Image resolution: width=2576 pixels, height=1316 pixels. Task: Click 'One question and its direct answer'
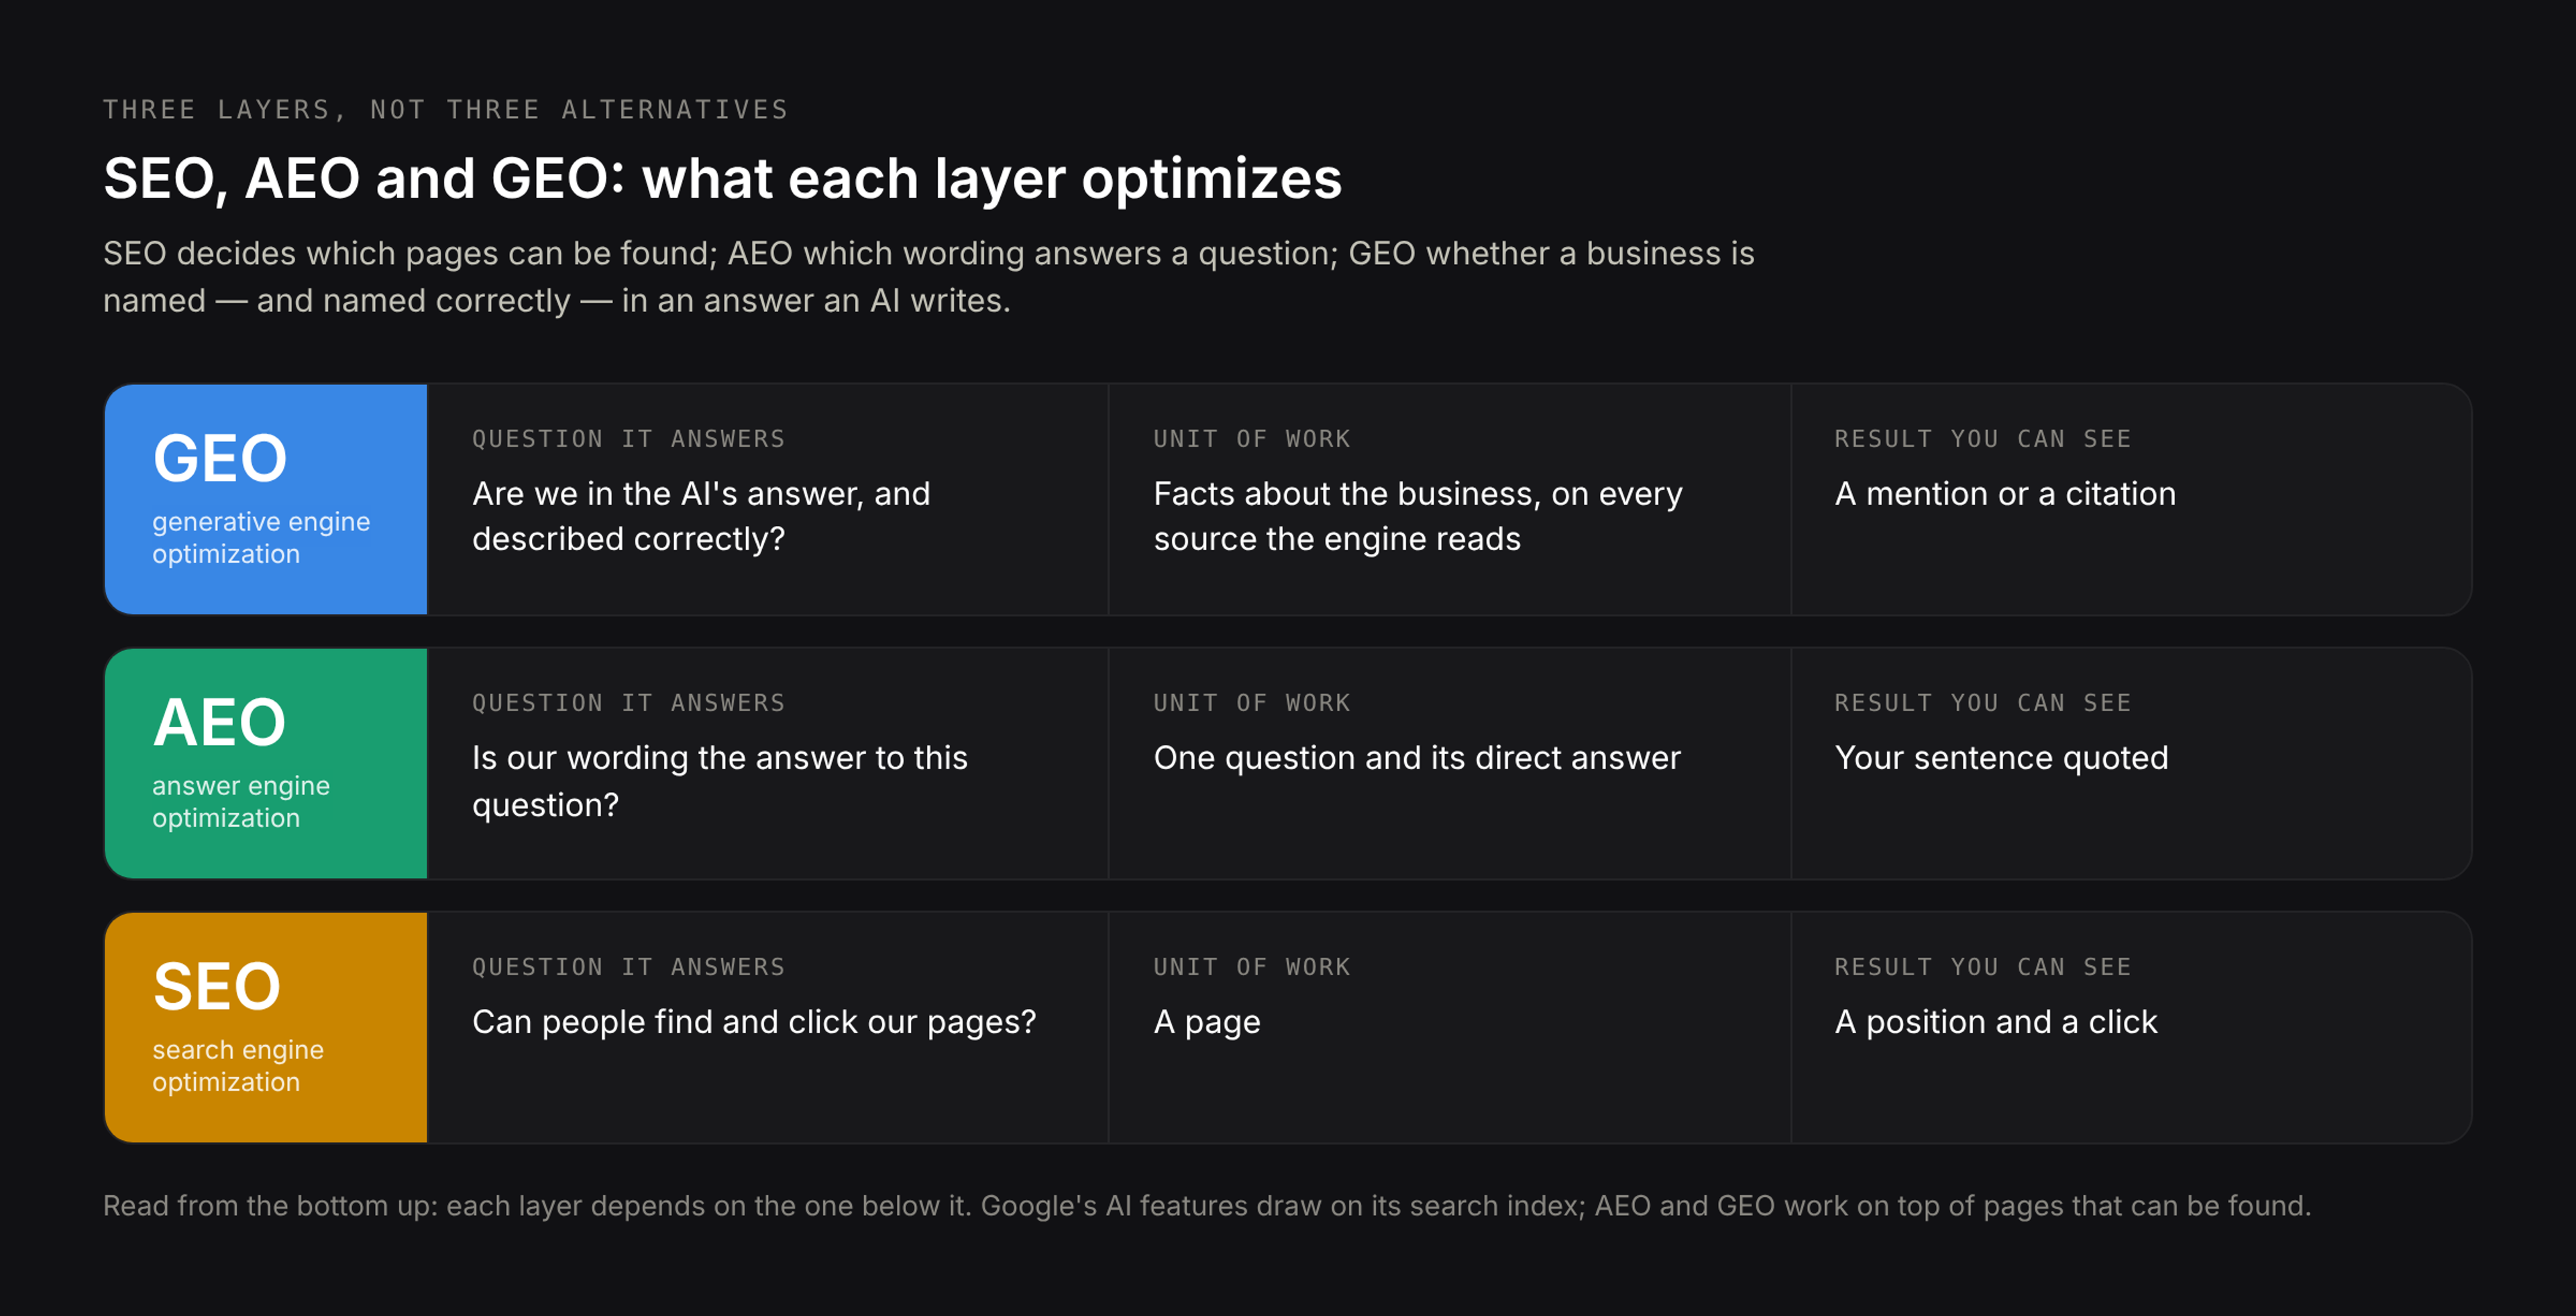point(1417,758)
